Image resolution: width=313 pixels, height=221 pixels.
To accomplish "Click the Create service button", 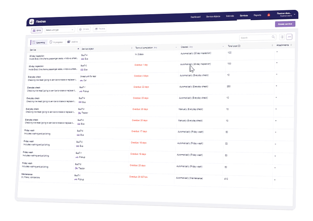I will 285,24.
